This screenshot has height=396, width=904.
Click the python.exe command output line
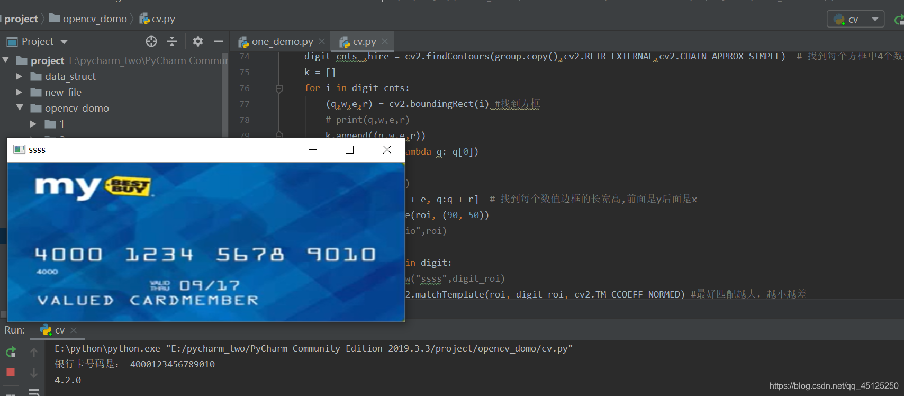coord(313,348)
